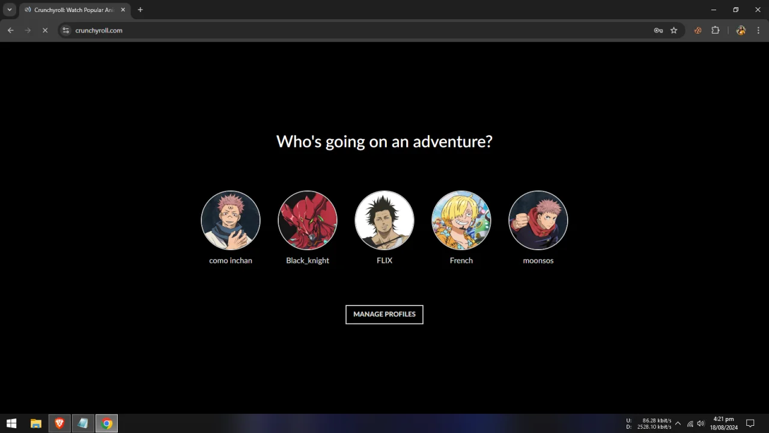Open Chrome's three-dot menu
Viewport: 769px width, 433px height.
tap(758, 30)
